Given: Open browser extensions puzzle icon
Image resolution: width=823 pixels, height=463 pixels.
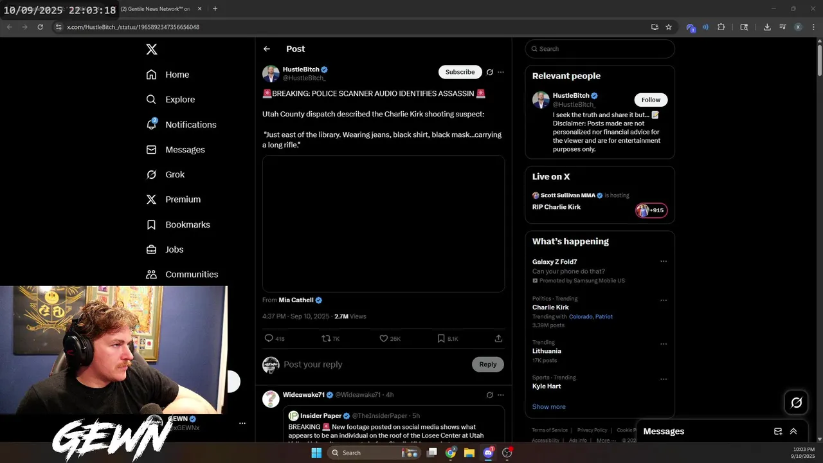Looking at the screenshot, I should [721, 27].
